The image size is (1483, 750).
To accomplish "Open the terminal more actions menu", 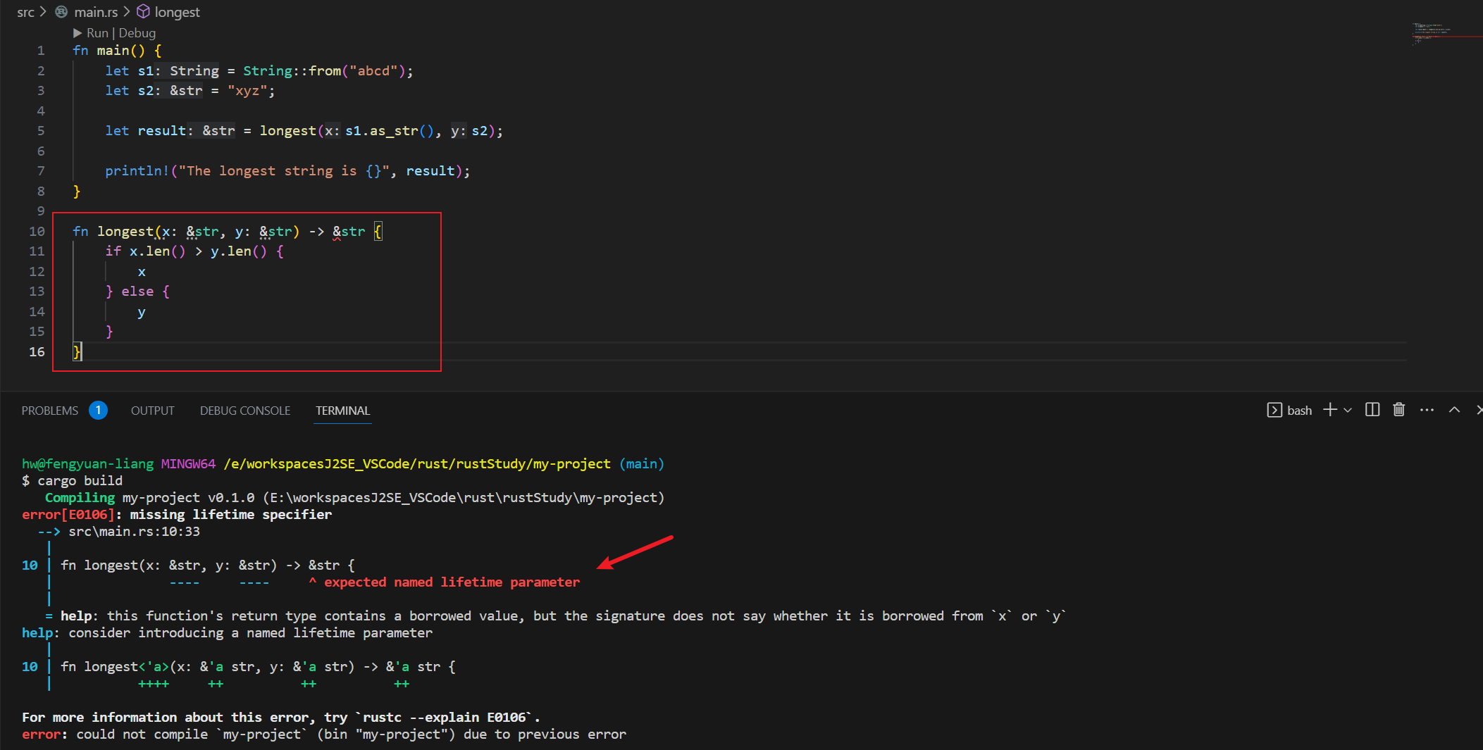I will (1427, 410).
